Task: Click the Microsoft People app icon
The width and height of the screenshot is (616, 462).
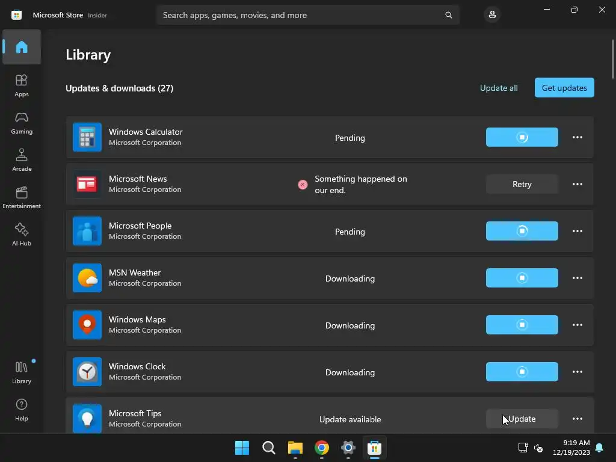Action: coord(87,231)
